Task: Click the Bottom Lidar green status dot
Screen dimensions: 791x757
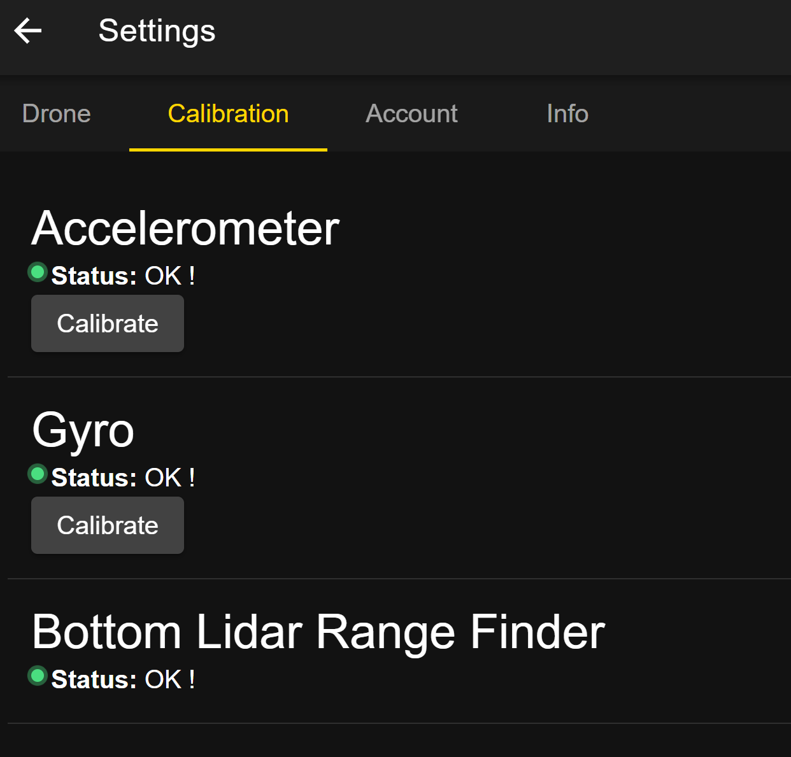Action: tap(38, 676)
